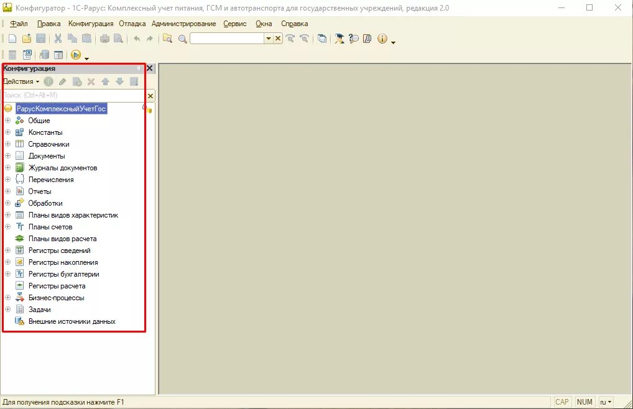The width and height of the screenshot is (633, 409).
Task: Open the Действия dropdown menu
Action: coord(21,81)
